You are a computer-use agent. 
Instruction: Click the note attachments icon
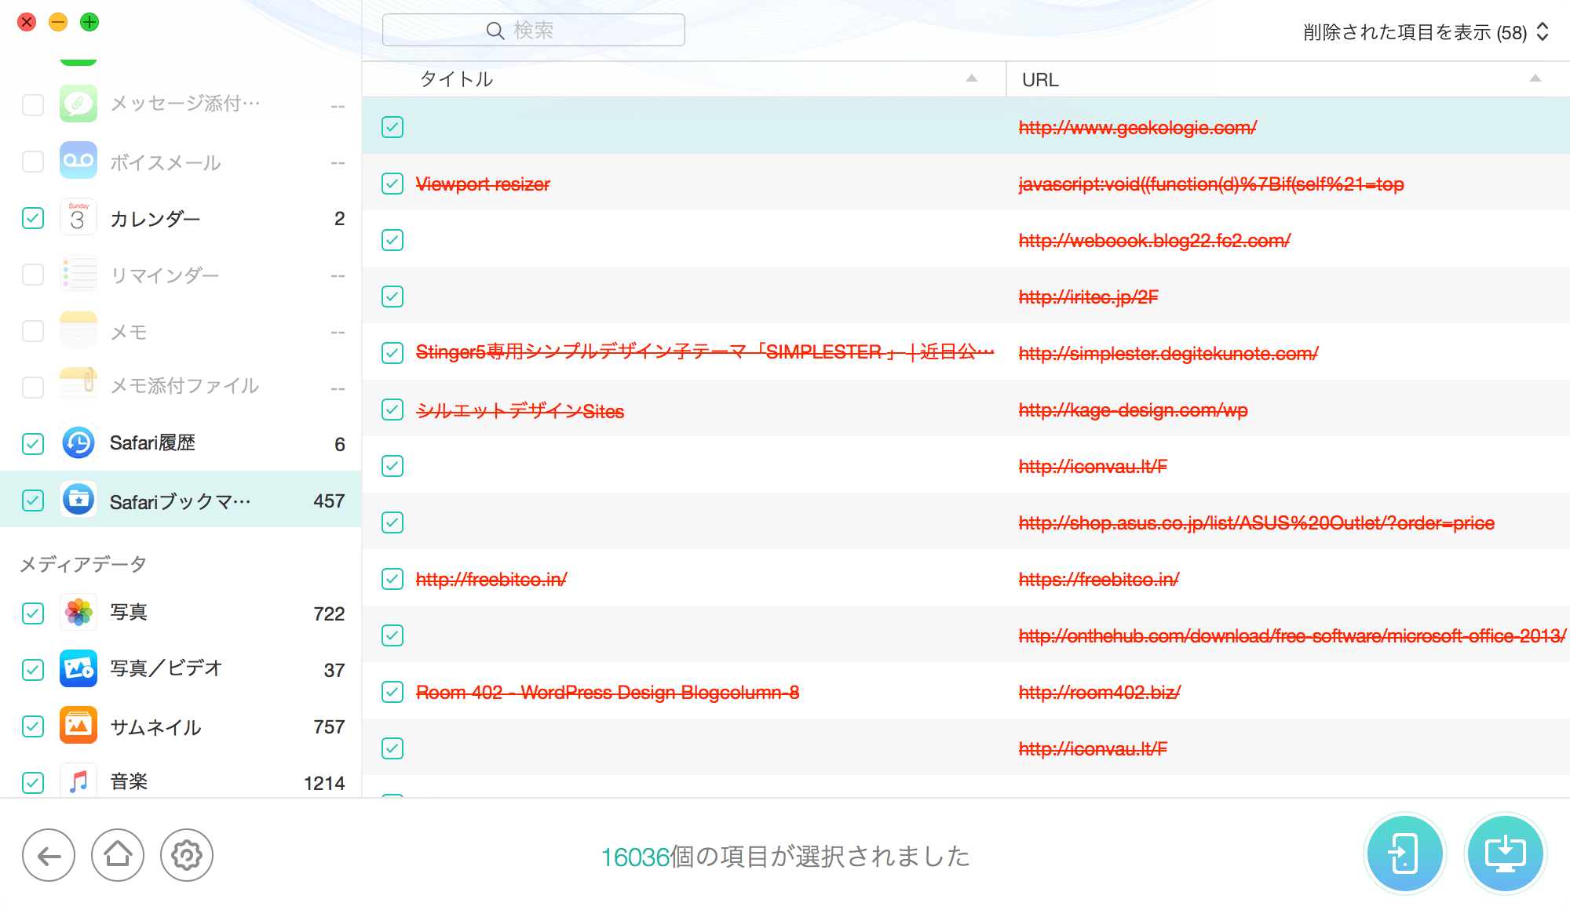coord(78,385)
